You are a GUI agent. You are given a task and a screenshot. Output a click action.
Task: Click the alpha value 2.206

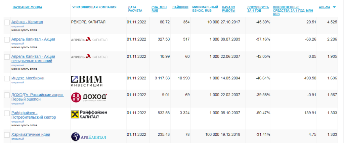332,39
